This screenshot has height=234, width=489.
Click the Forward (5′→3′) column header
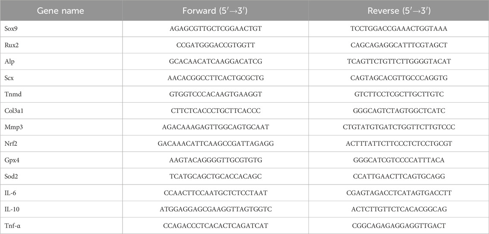coord(216,11)
